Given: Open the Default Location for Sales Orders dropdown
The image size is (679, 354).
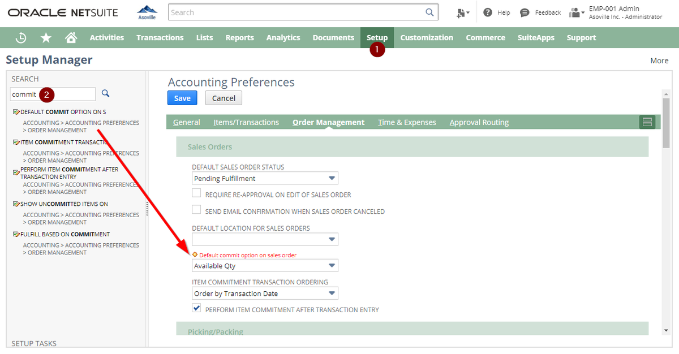Looking at the screenshot, I should [333, 239].
